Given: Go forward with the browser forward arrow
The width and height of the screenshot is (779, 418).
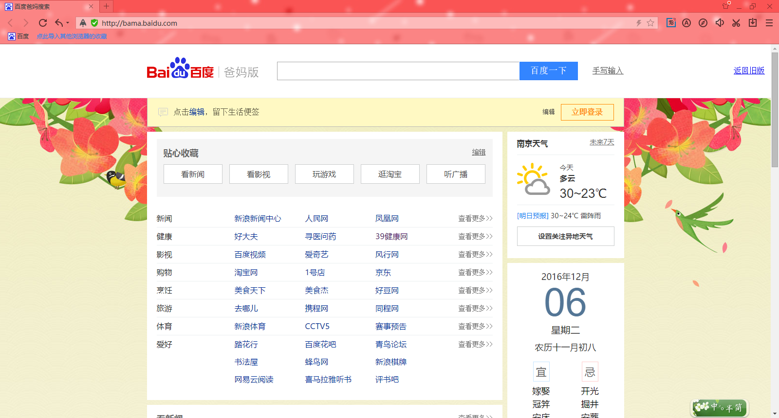Looking at the screenshot, I should click(26, 23).
